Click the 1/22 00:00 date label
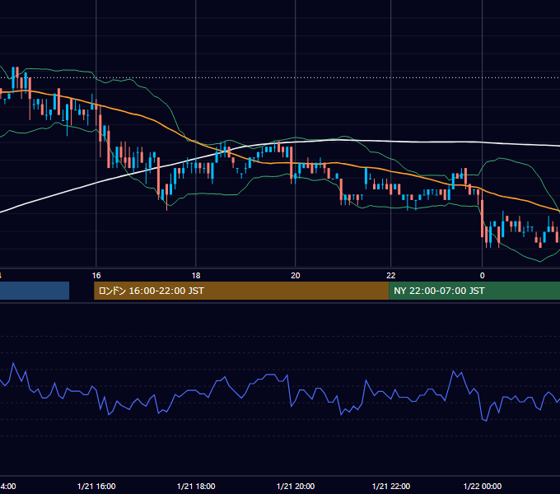Viewport: 560px width, 494px height. pos(483,486)
